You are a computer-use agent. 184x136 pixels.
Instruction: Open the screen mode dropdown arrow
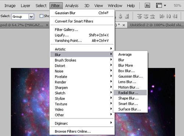pyautogui.click(x=165, y=6)
